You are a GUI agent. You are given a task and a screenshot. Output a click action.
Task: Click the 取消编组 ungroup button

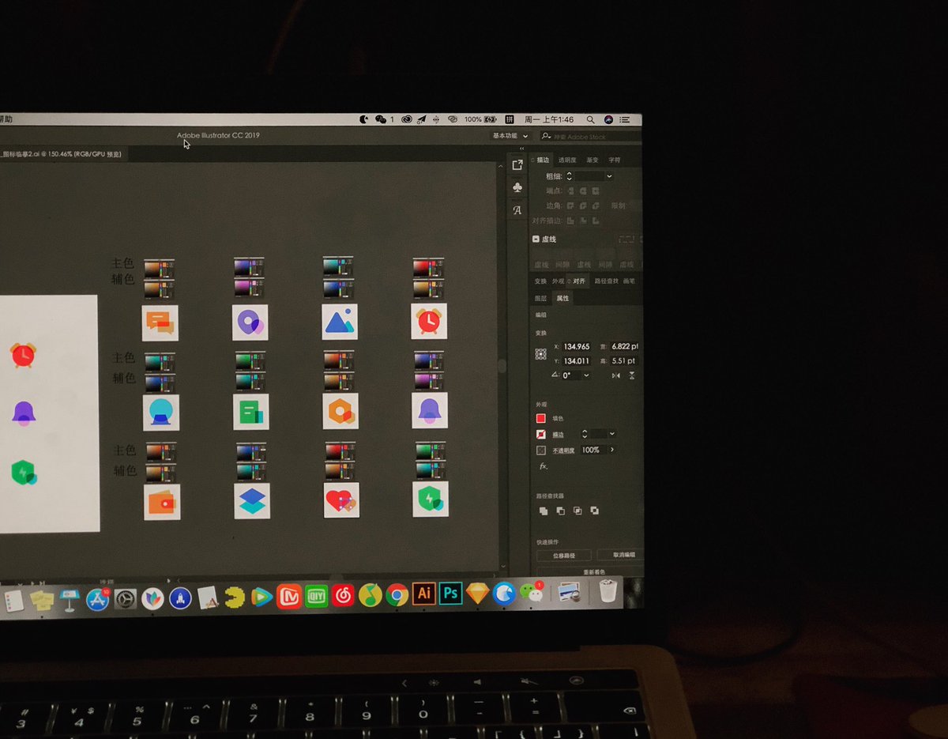click(x=619, y=556)
